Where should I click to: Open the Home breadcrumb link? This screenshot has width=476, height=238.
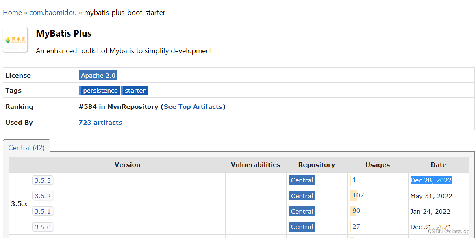click(x=12, y=12)
